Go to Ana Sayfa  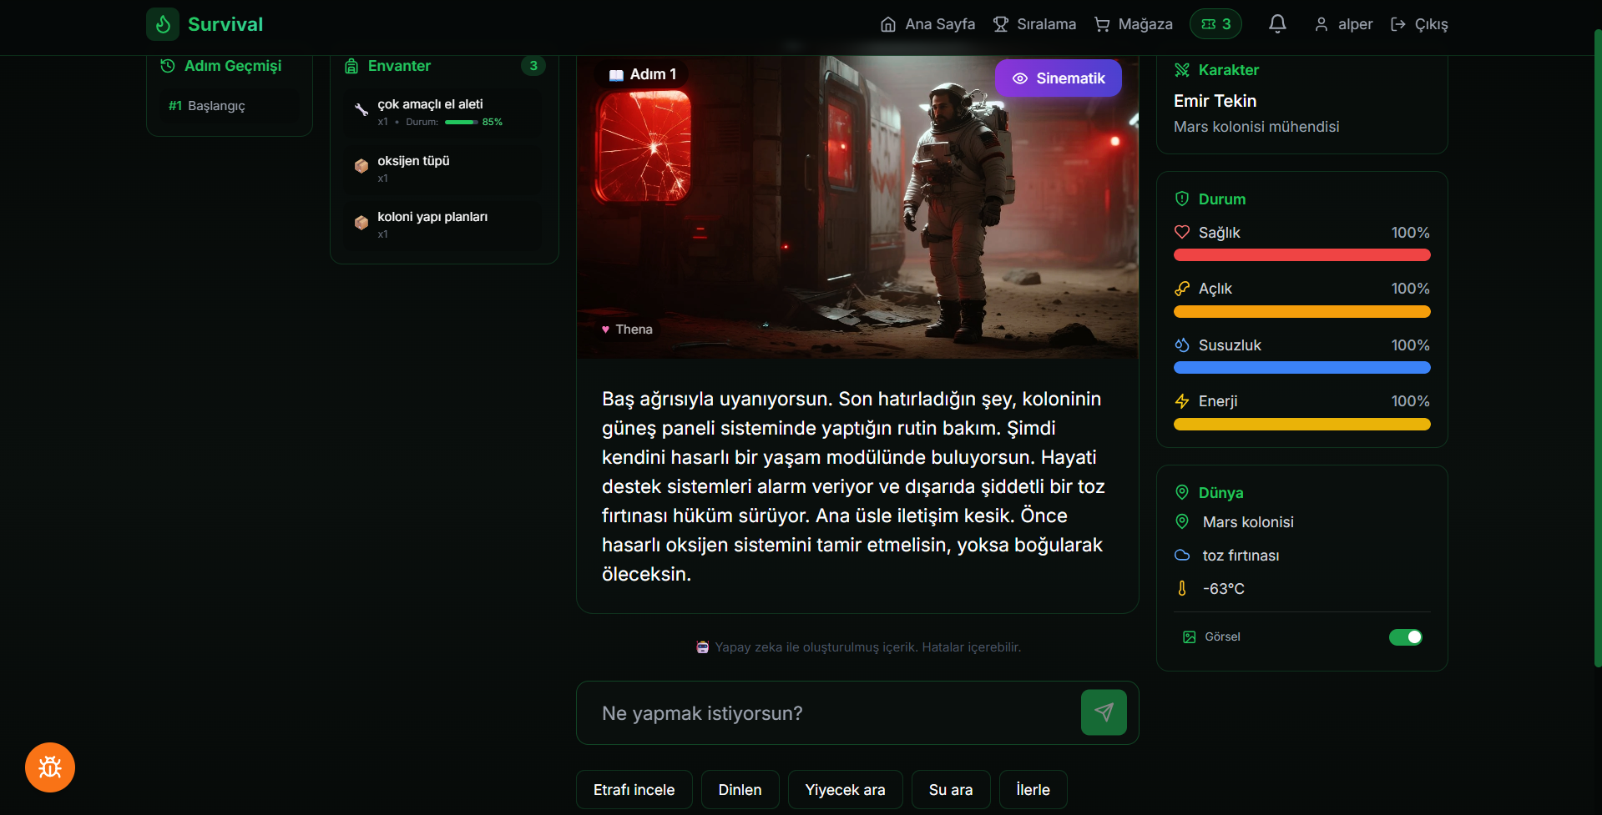pyautogui.click(x=927, y=24)
